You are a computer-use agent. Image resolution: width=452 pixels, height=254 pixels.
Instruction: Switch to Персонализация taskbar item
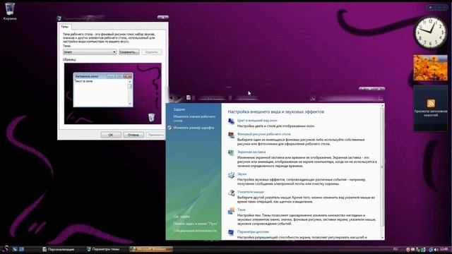[59, 249]
